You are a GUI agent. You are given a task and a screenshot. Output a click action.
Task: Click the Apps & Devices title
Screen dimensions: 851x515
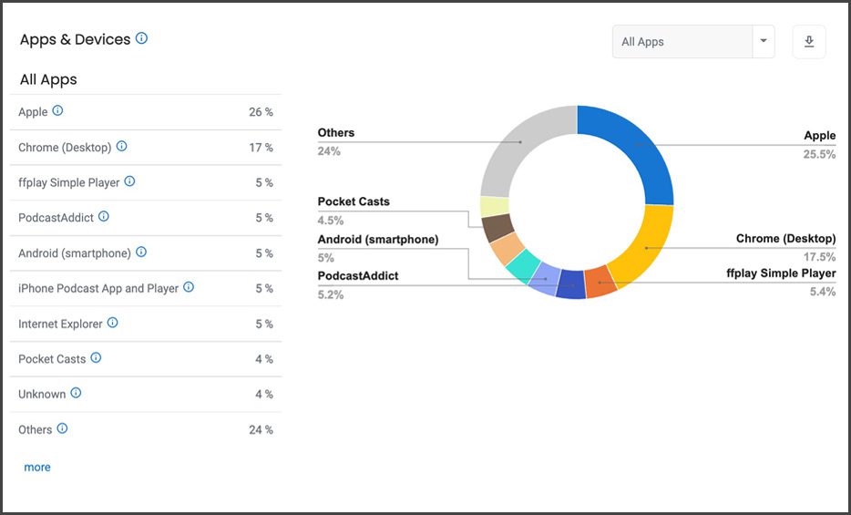(75, 39)
